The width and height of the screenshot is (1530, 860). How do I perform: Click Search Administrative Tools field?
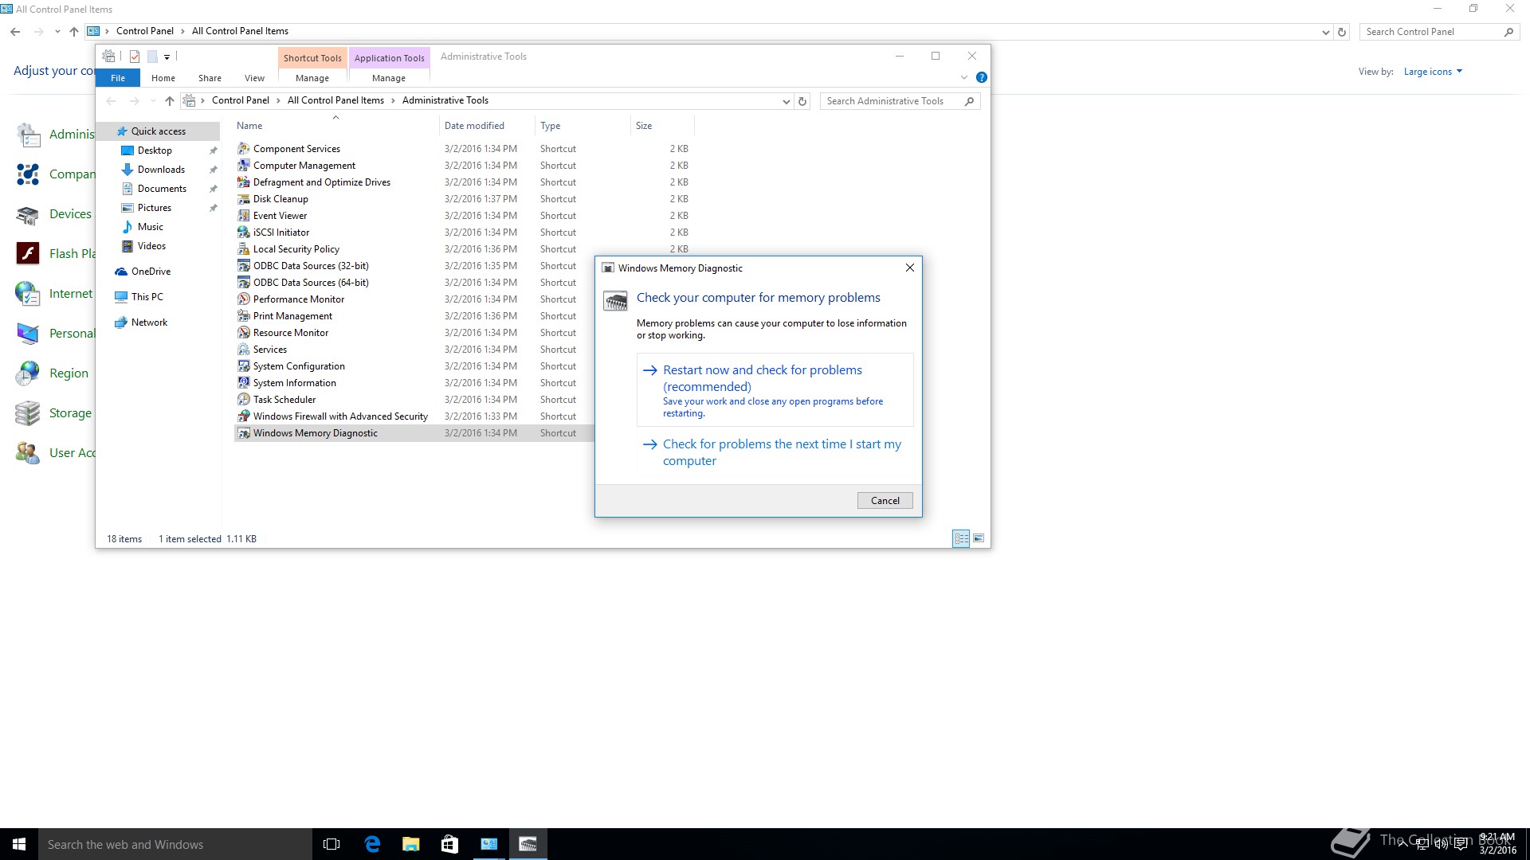pyautogui.click(x=900, y=101)
